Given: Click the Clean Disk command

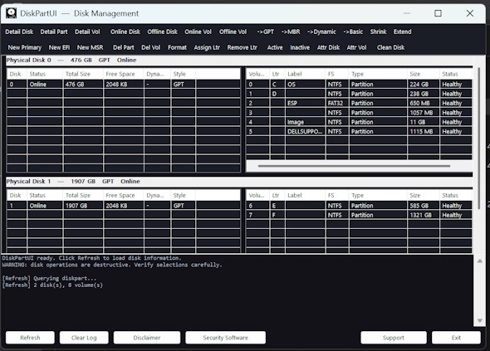Looking at the screenshot, I should click(390, 47).
